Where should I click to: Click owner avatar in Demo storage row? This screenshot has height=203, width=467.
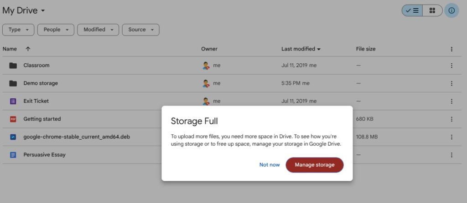206,83
